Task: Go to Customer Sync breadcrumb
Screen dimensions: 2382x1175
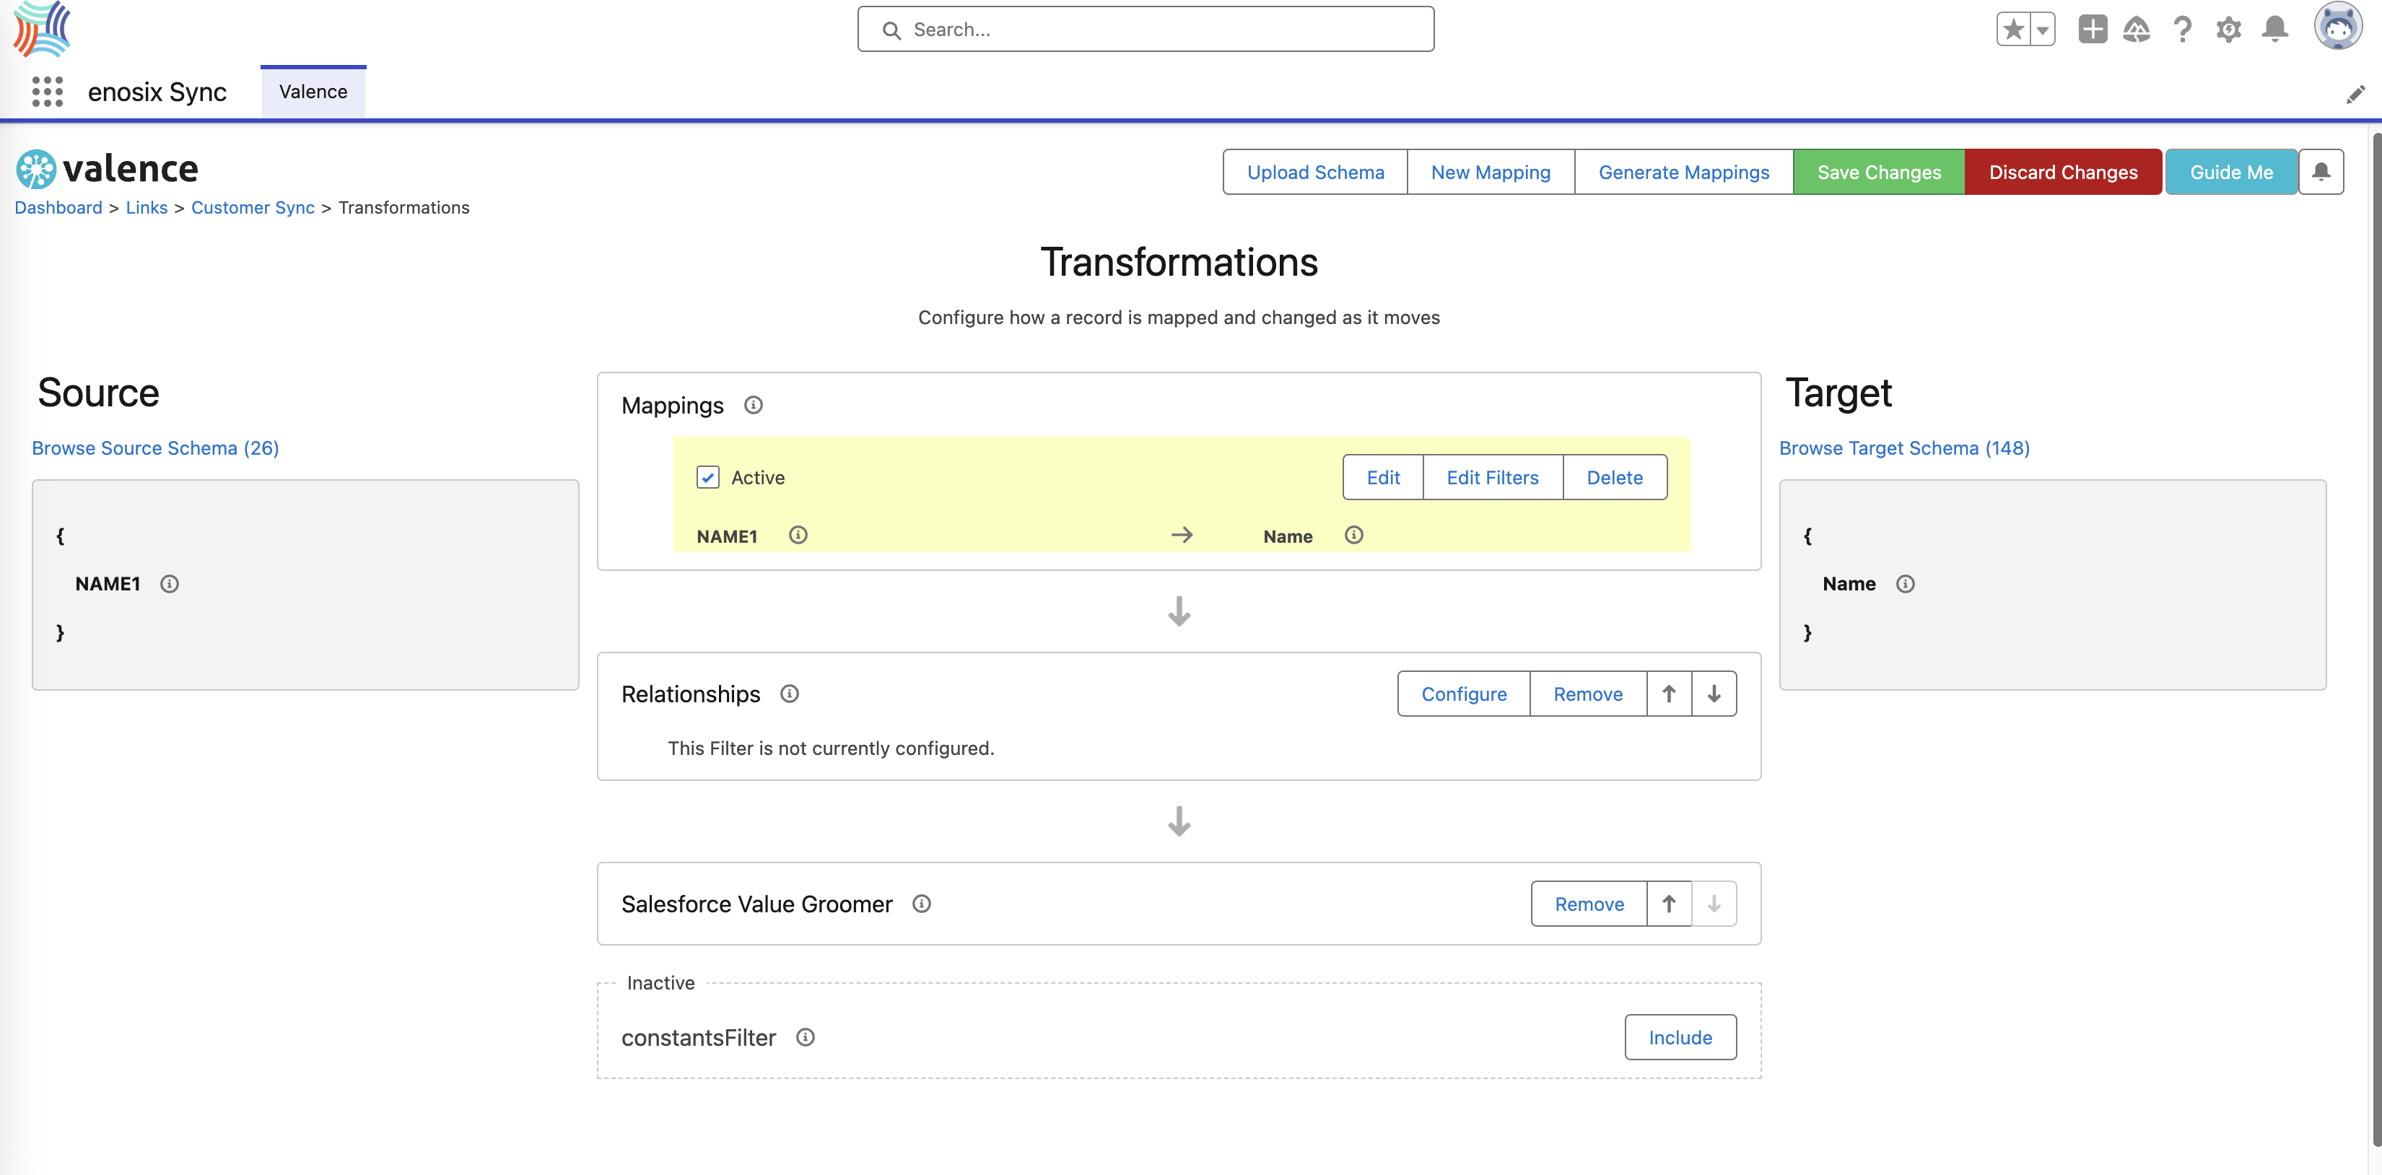Action: (x=253, y=207)
